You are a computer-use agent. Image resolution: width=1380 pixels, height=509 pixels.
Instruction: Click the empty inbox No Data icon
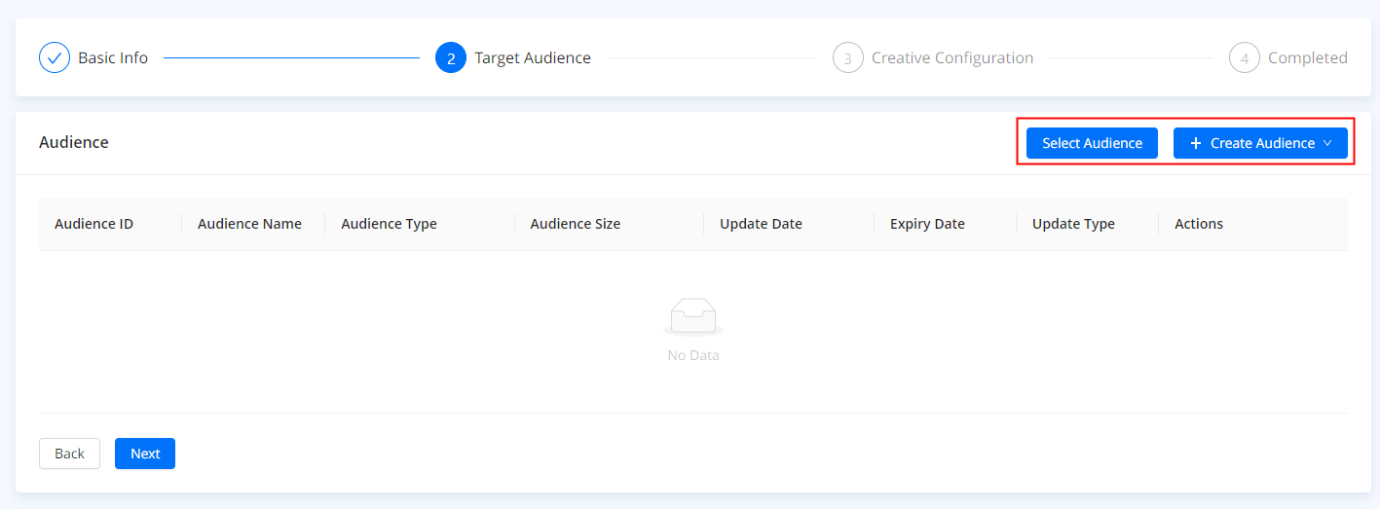(x=693, y=316)
